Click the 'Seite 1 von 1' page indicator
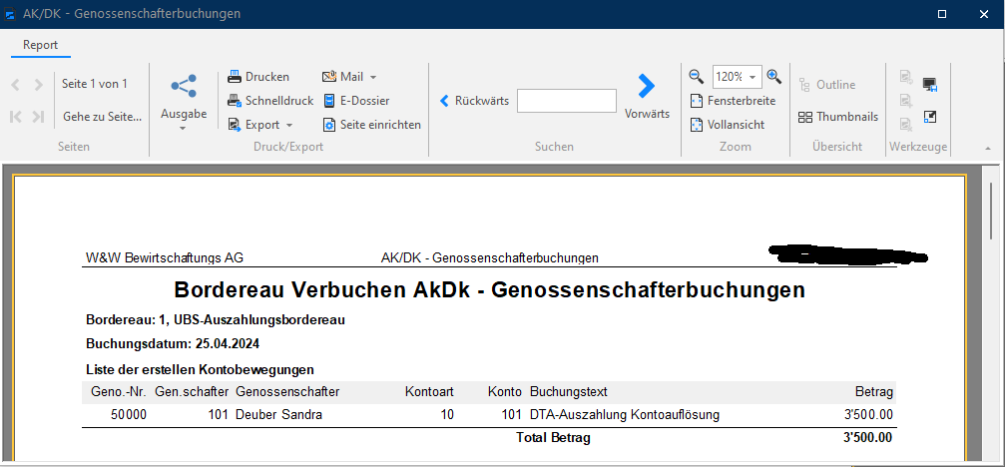The image size is (1005, 467). pyautogui.click(x=95, y=83)
